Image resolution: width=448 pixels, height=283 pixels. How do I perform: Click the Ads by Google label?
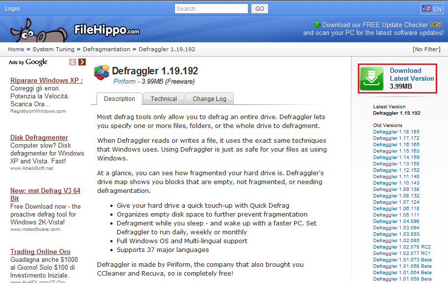pyautogui.click(x=28, y=62)
